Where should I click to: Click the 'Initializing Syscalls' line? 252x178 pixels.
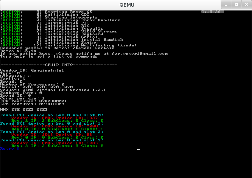[52, 29]
